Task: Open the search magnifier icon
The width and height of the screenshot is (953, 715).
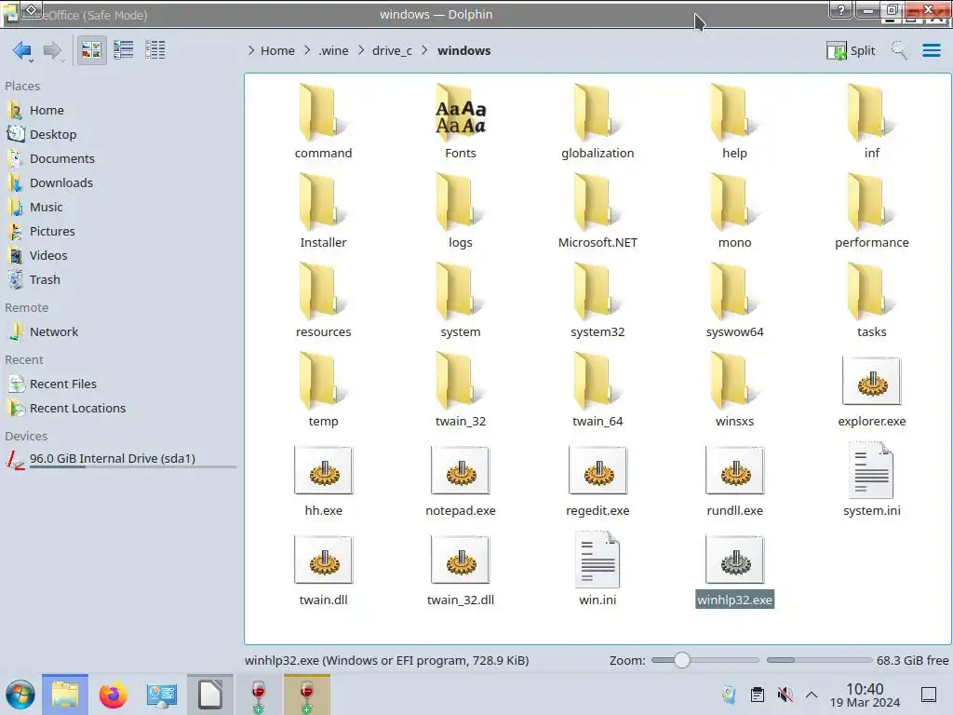Action: click(899, 50)
